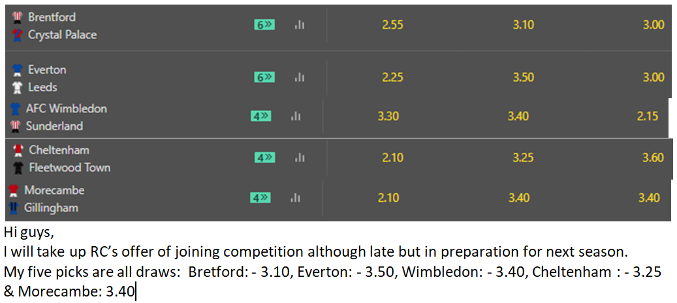
Task: Open the Leeds team name link
Action: [x=42, y=88]
